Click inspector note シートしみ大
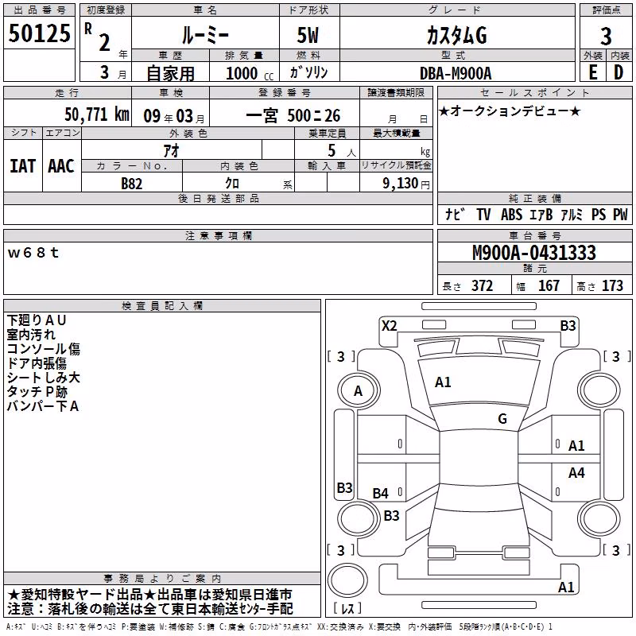This screenshot has width=636, height=636. click(x=44, y=377)
